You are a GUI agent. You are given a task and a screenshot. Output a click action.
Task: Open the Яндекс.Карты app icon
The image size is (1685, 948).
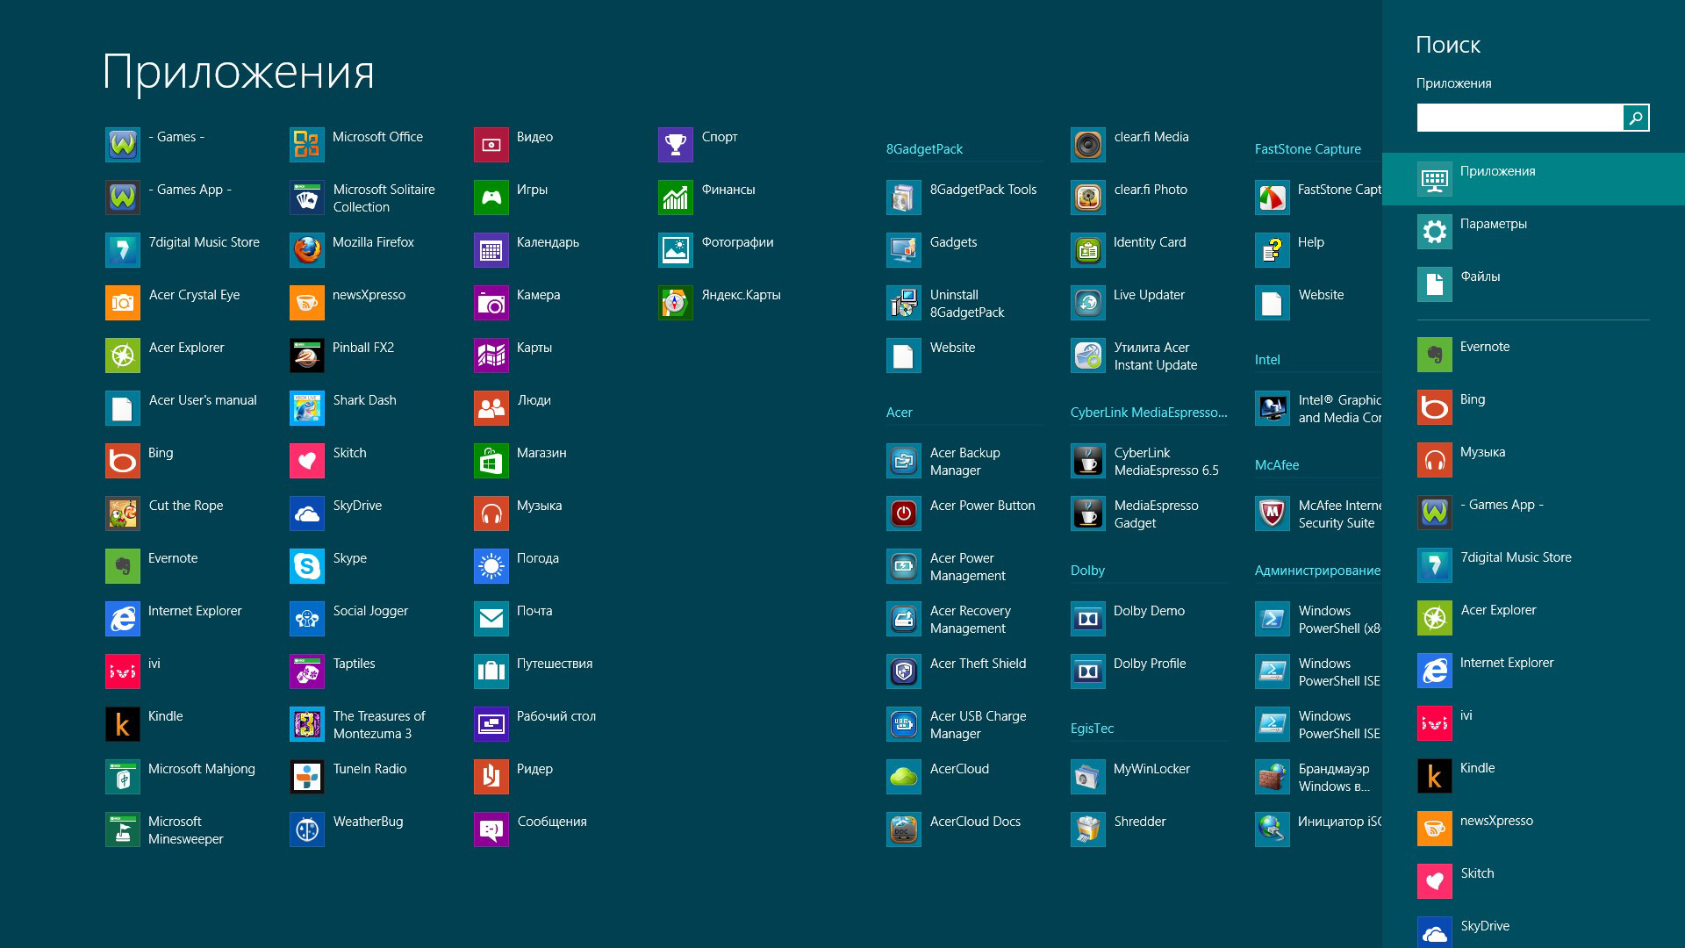click(675, 303)
